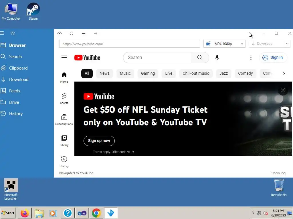
Task: Open Subscriptions in the YouTube mini guide
Action: pos(64,119)
